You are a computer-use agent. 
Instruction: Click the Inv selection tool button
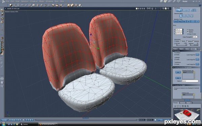(x=189, y=22)
